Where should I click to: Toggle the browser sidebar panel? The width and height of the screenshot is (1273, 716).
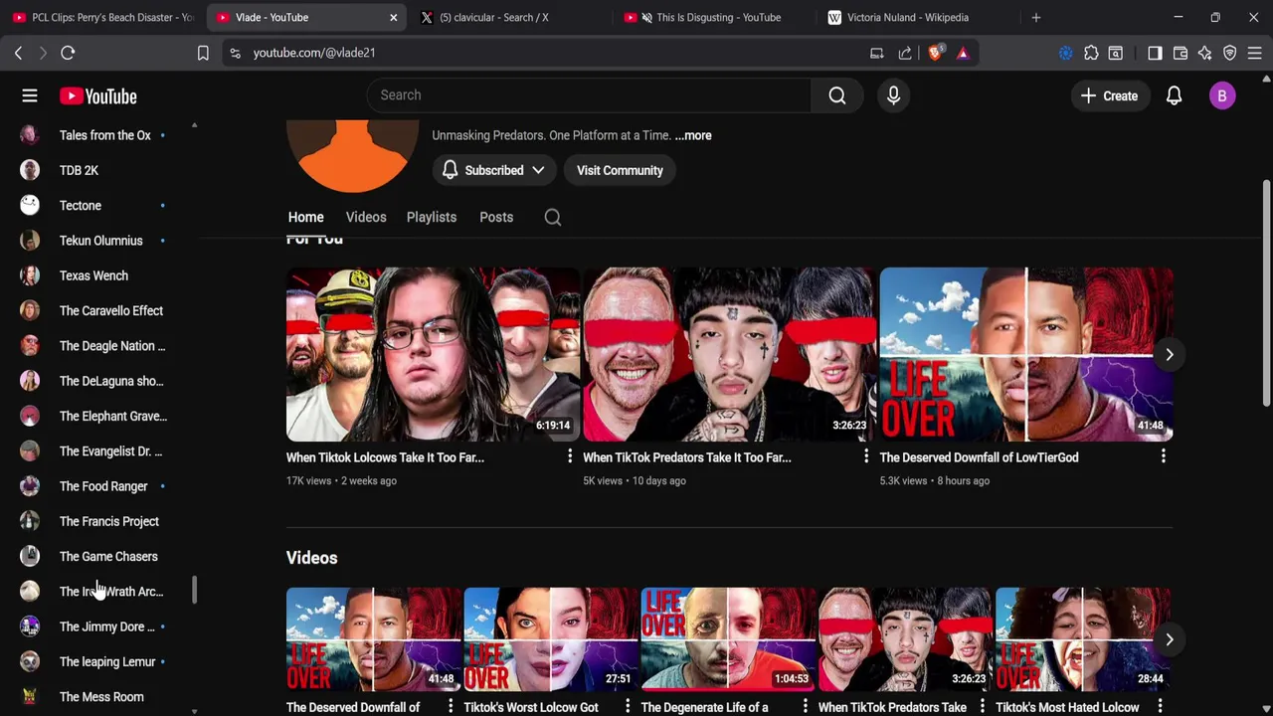pyautogui.click(x=1155, y=53)
